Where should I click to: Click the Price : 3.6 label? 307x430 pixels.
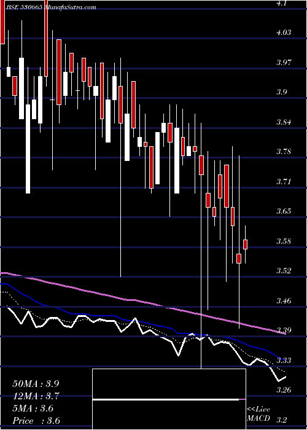pos(36,421)
